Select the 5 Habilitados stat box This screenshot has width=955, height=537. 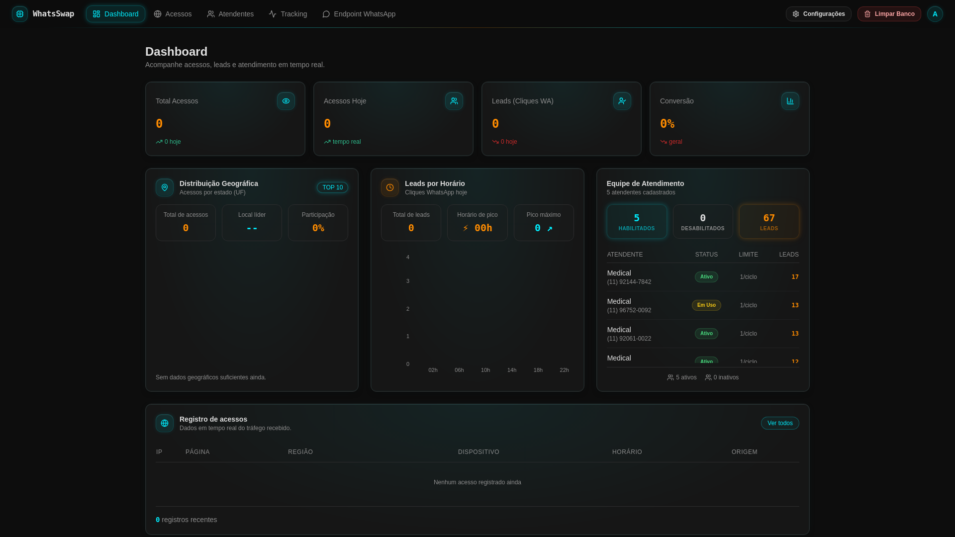637,222
